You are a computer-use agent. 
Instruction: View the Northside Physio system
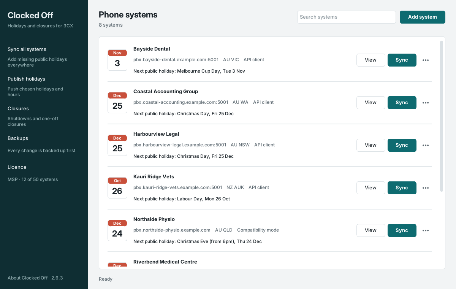point(370,230)
